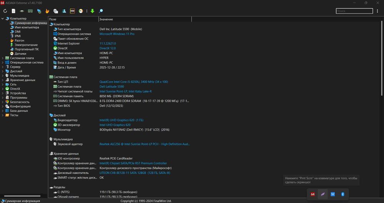The image size is (384, 203).
Task: Open the gauge SensorPanel toolbar icon
Action: 81,11
